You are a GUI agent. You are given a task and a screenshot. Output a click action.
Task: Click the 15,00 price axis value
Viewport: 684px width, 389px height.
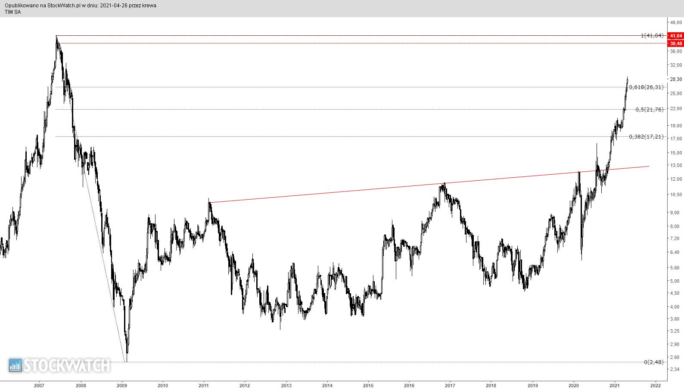676,153
